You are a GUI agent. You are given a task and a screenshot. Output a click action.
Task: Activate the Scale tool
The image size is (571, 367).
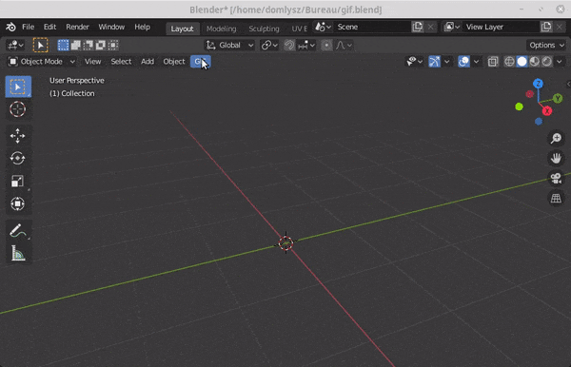(17, 181)
